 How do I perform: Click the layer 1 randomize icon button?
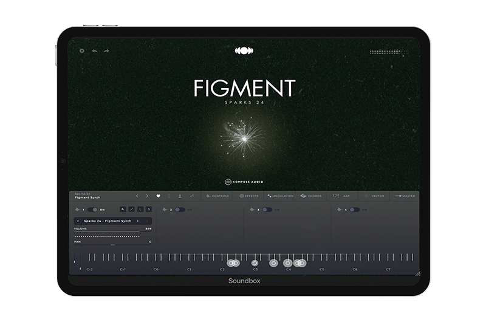(131, 210)
